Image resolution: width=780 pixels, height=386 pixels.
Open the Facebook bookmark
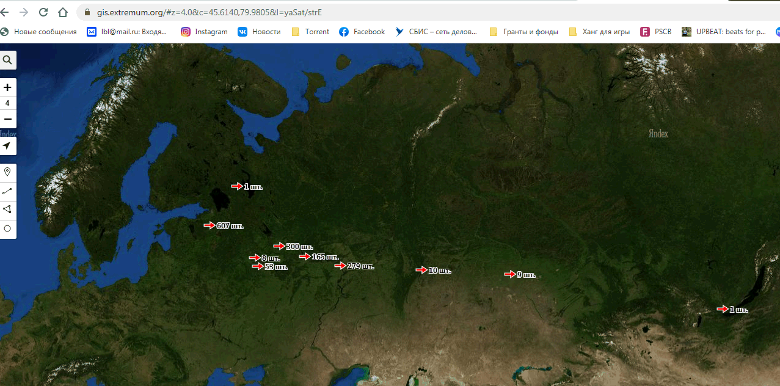(362, 32)
